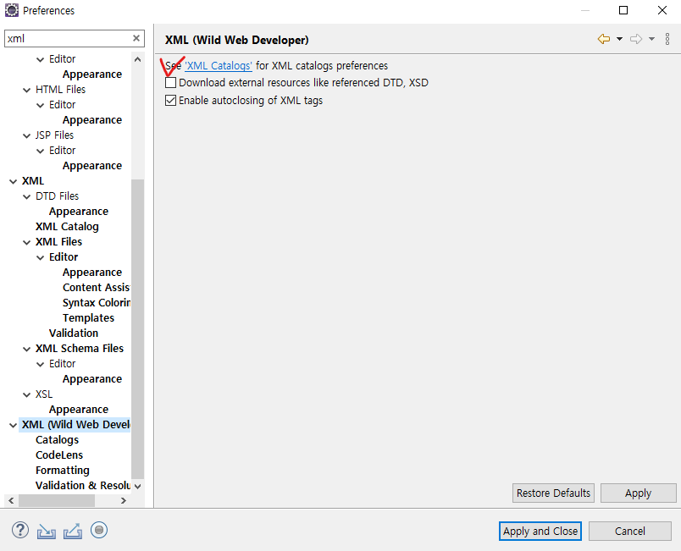Viewport: 681px width, 551px height.
Task: Select JSP Files tree item
Action: click(x=54, y=135)
